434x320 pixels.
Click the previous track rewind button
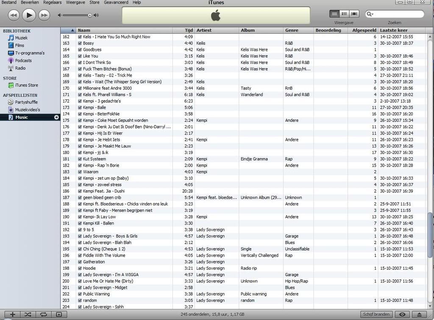[x=14, y=15]
